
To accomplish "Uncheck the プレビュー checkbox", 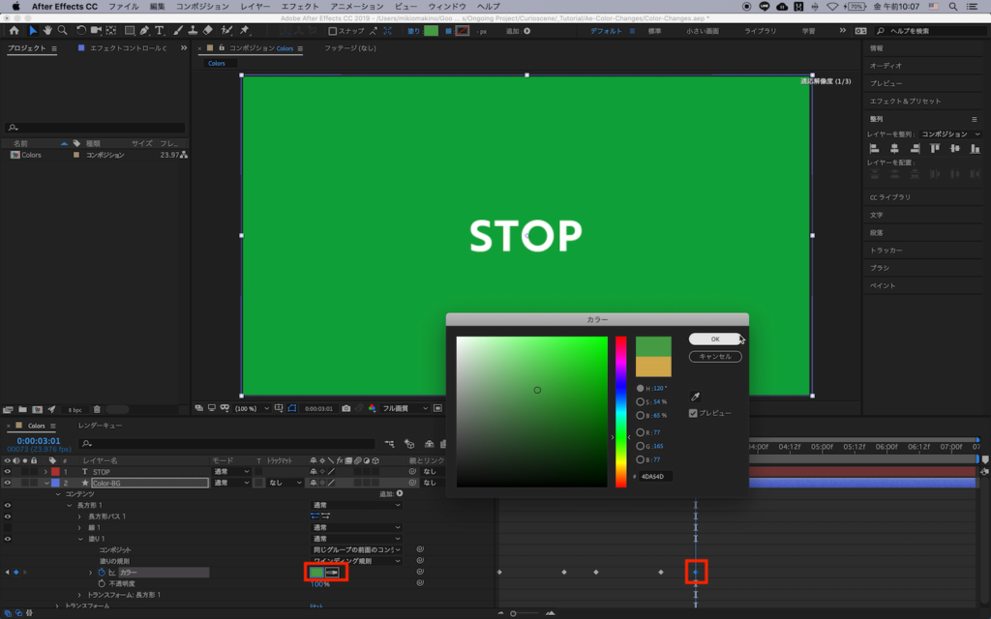I will coord(693,413).
